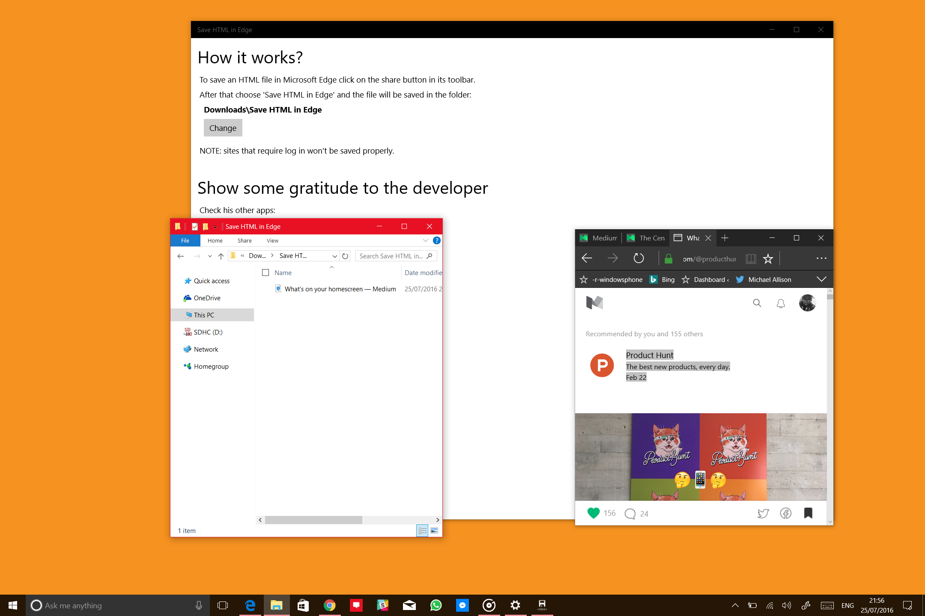Click the Explorer horizontal scrollbar thumb

(x=313, y=520)
